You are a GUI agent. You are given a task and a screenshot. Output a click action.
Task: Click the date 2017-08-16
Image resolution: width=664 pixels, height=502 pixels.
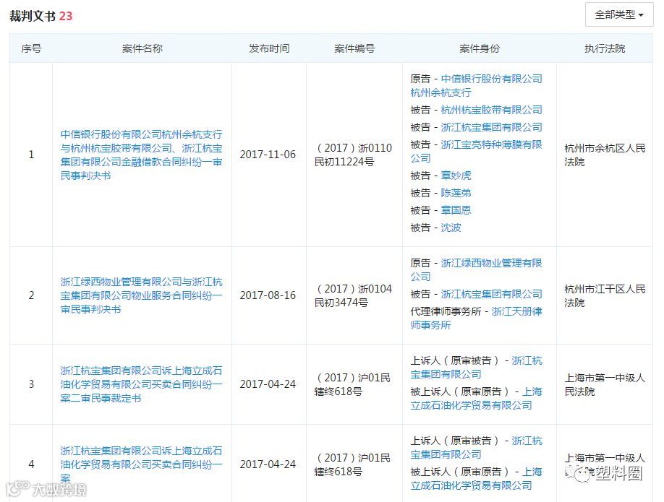coord(268,295)
